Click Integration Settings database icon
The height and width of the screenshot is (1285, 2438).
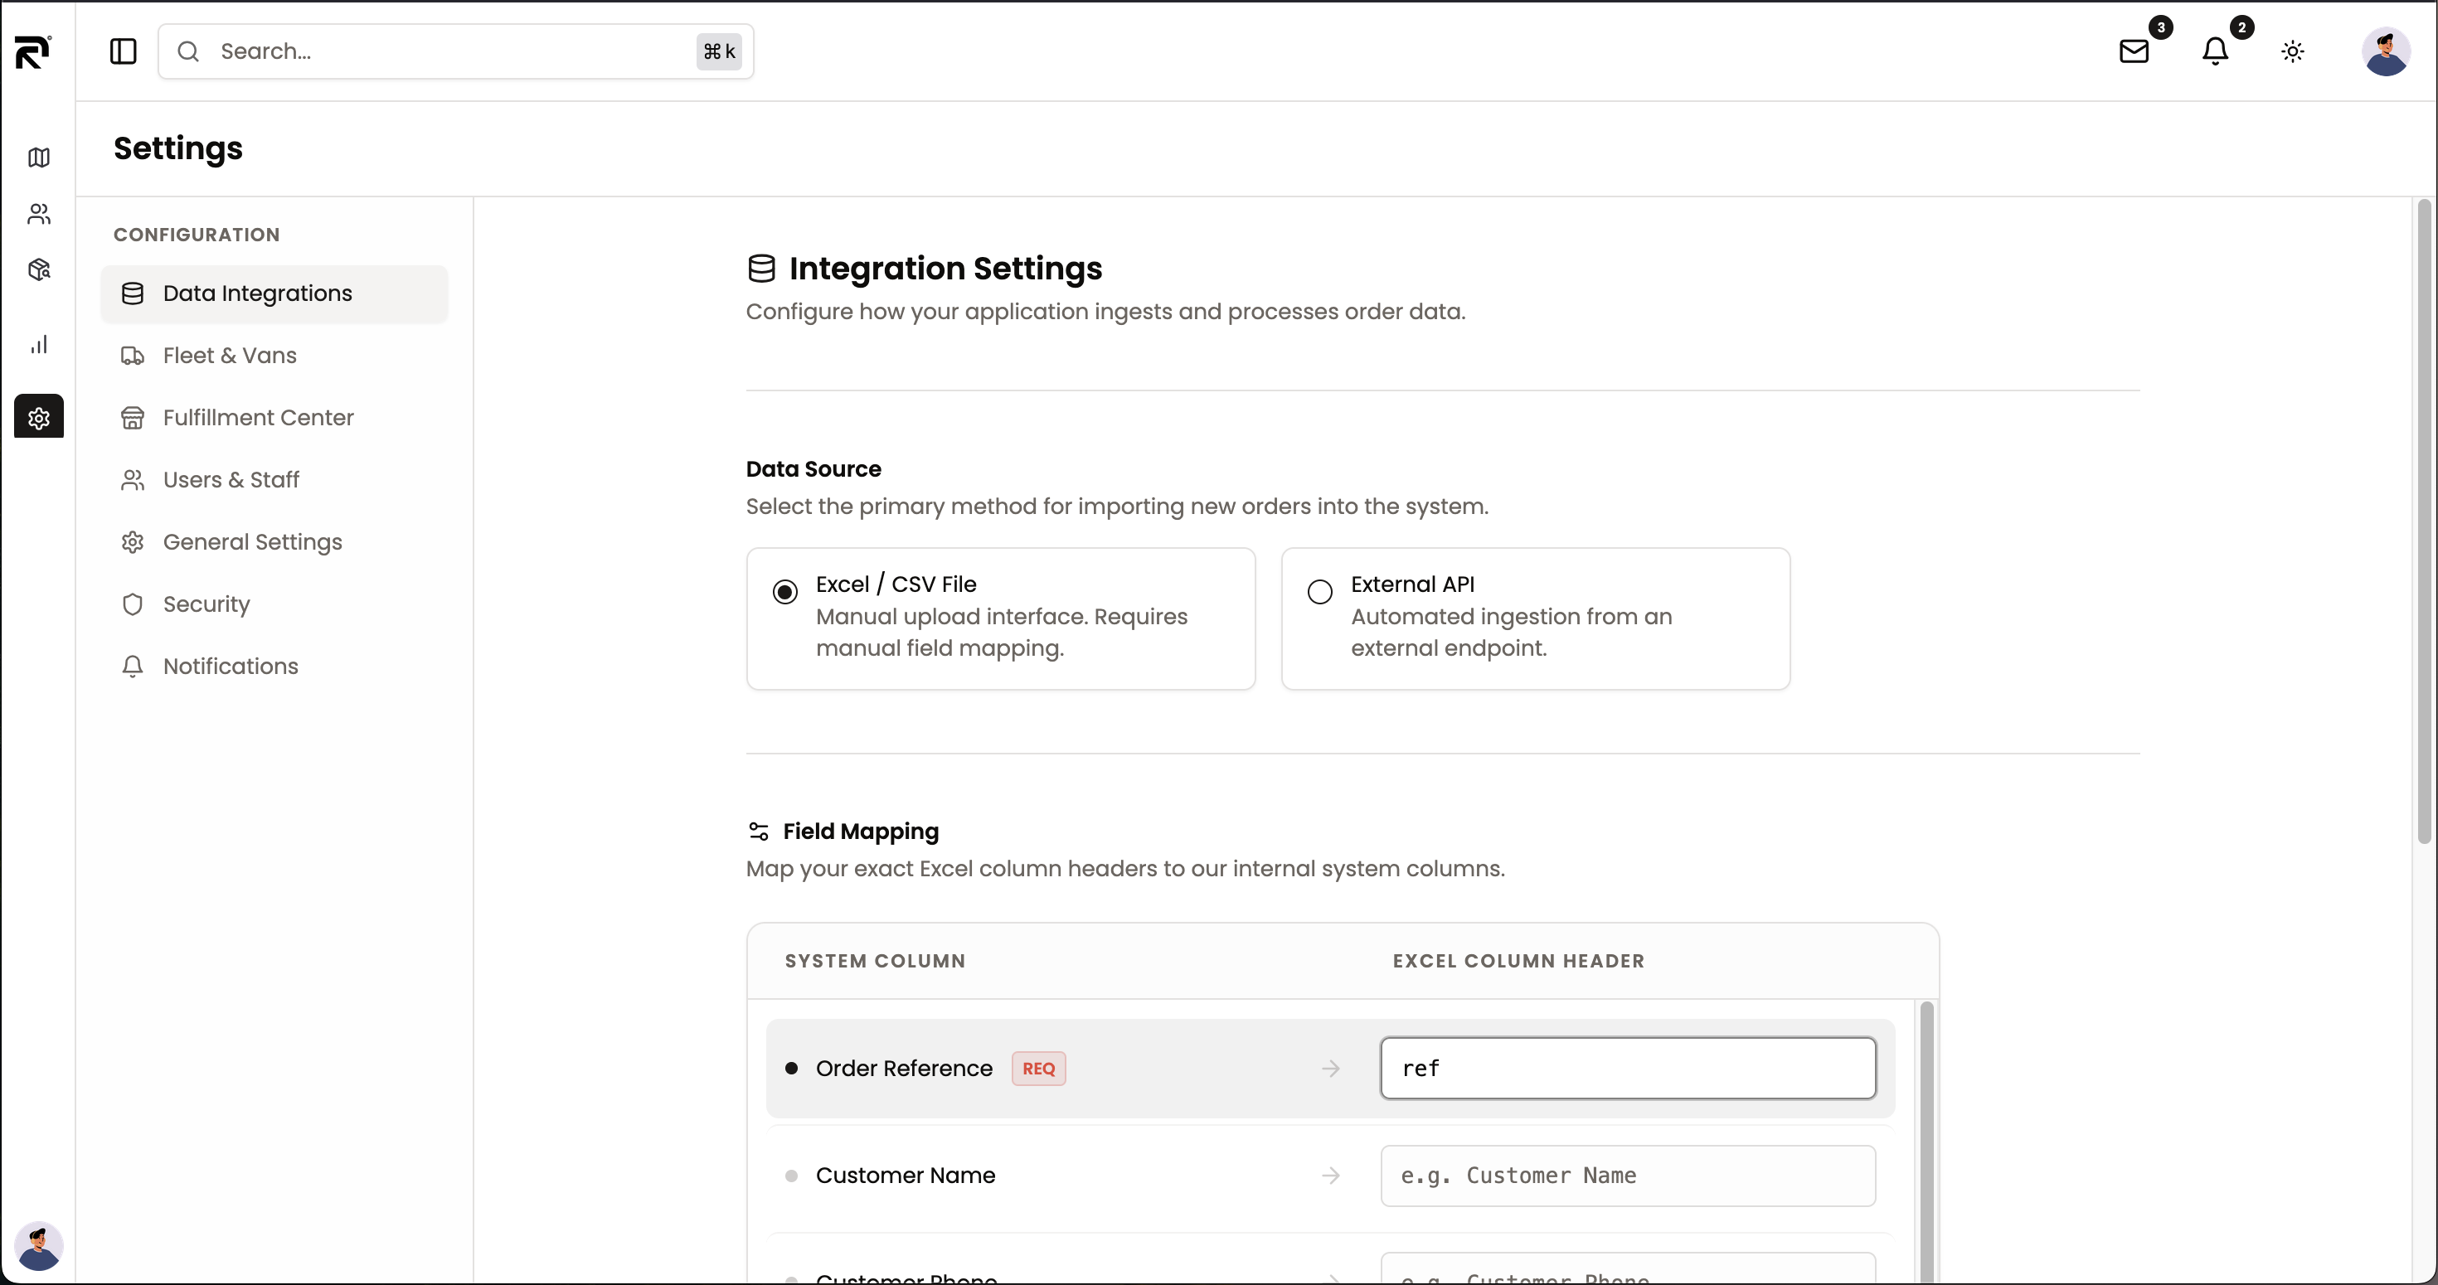pos(761,269)
